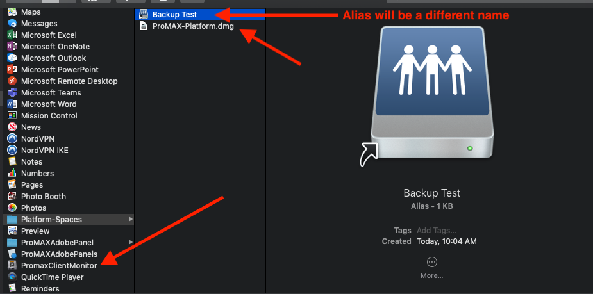
Task: Select the Microsoft Excel app icon
Action: 12,35
